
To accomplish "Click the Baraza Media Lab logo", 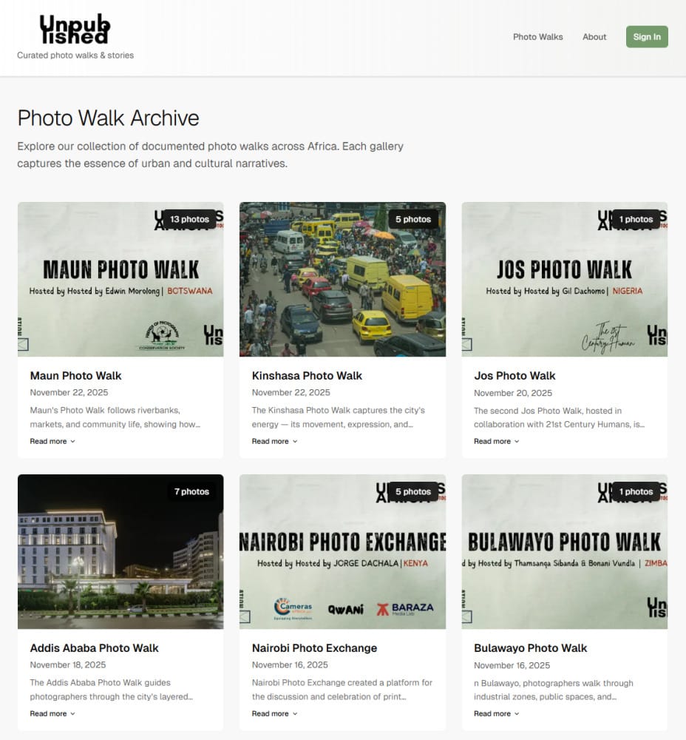I will 405,609.
